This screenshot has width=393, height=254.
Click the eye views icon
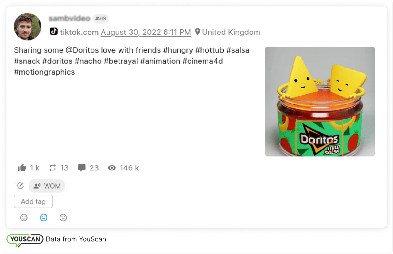click(x=112, y=168)
